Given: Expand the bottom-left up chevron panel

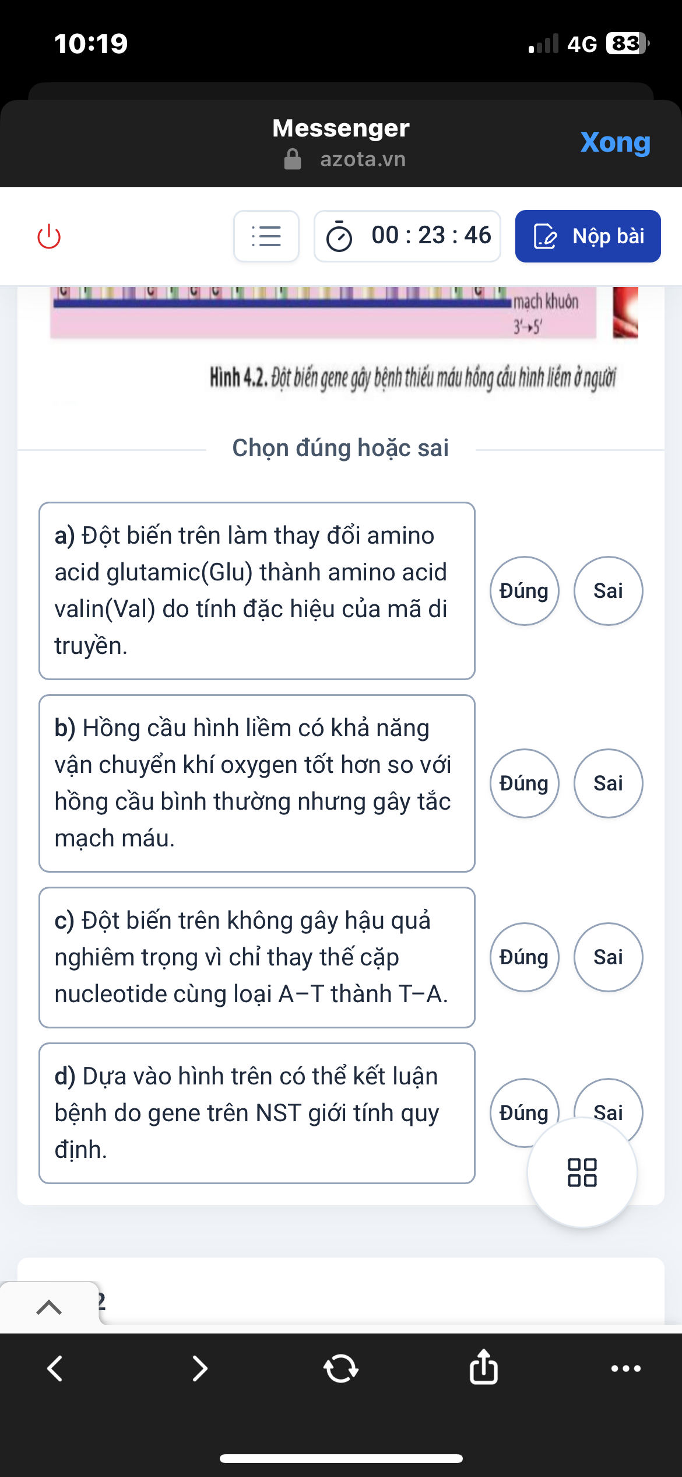Looking at the screenshot, I should 49,1307.
